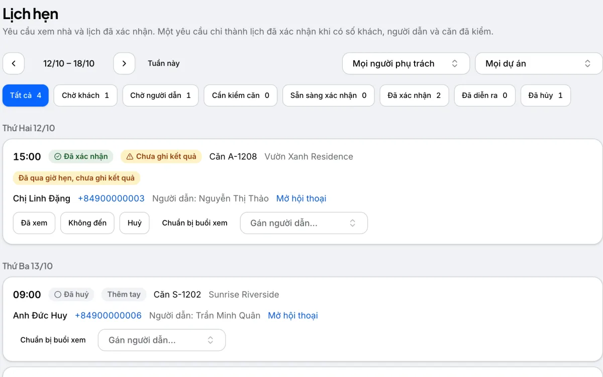
Task: Click guide name Nguyễn Thị Thảo
Action: (x=234, y=199)
